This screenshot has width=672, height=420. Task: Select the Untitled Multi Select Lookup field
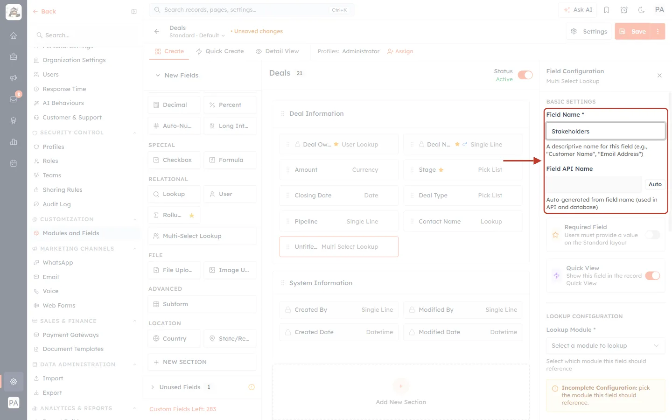click(x=339, y=247)
